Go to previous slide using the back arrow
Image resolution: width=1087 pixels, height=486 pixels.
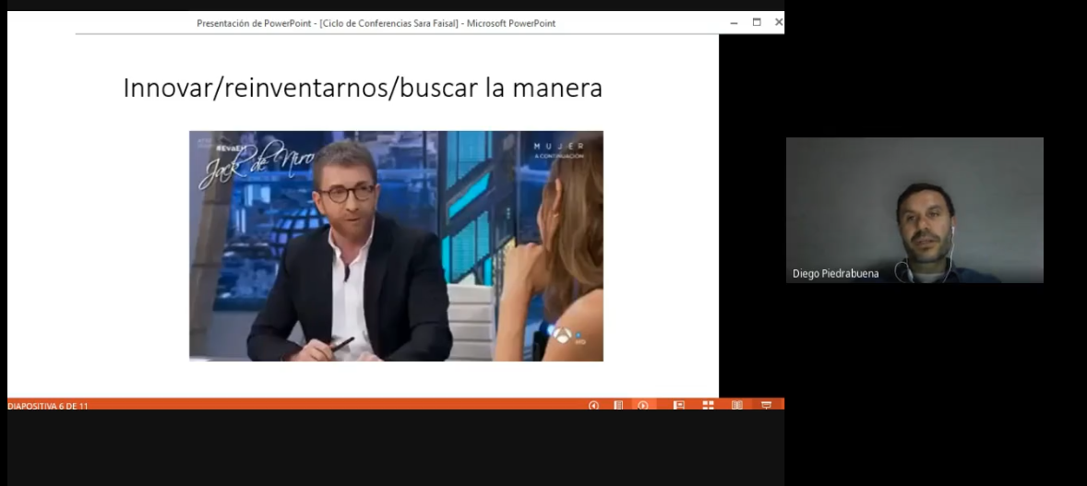pyautogui.click(x=593, y=405)
